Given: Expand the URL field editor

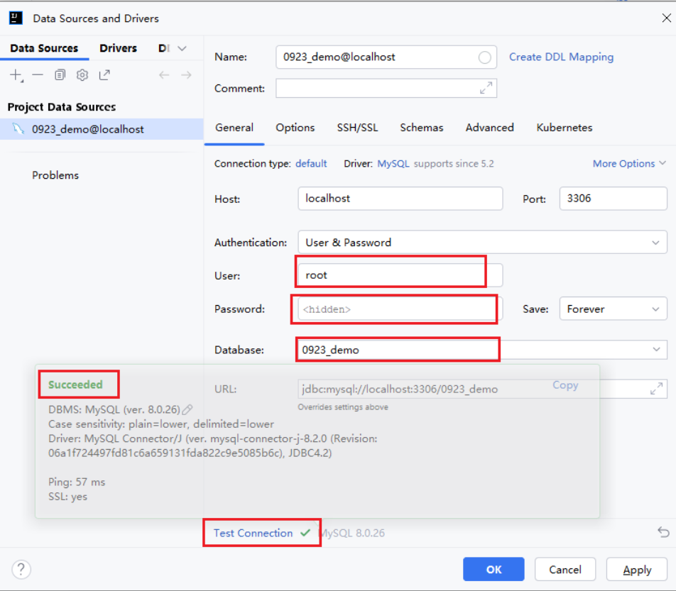Looking at the screenshot, I should click(656, 389).
